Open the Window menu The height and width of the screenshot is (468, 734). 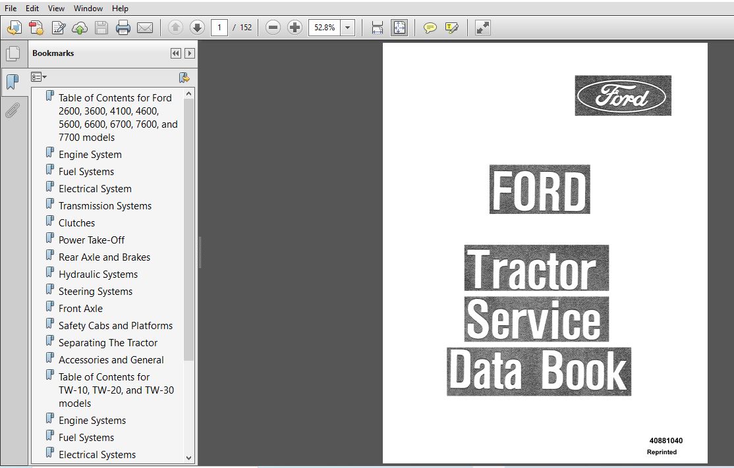[x=88, y=9]
